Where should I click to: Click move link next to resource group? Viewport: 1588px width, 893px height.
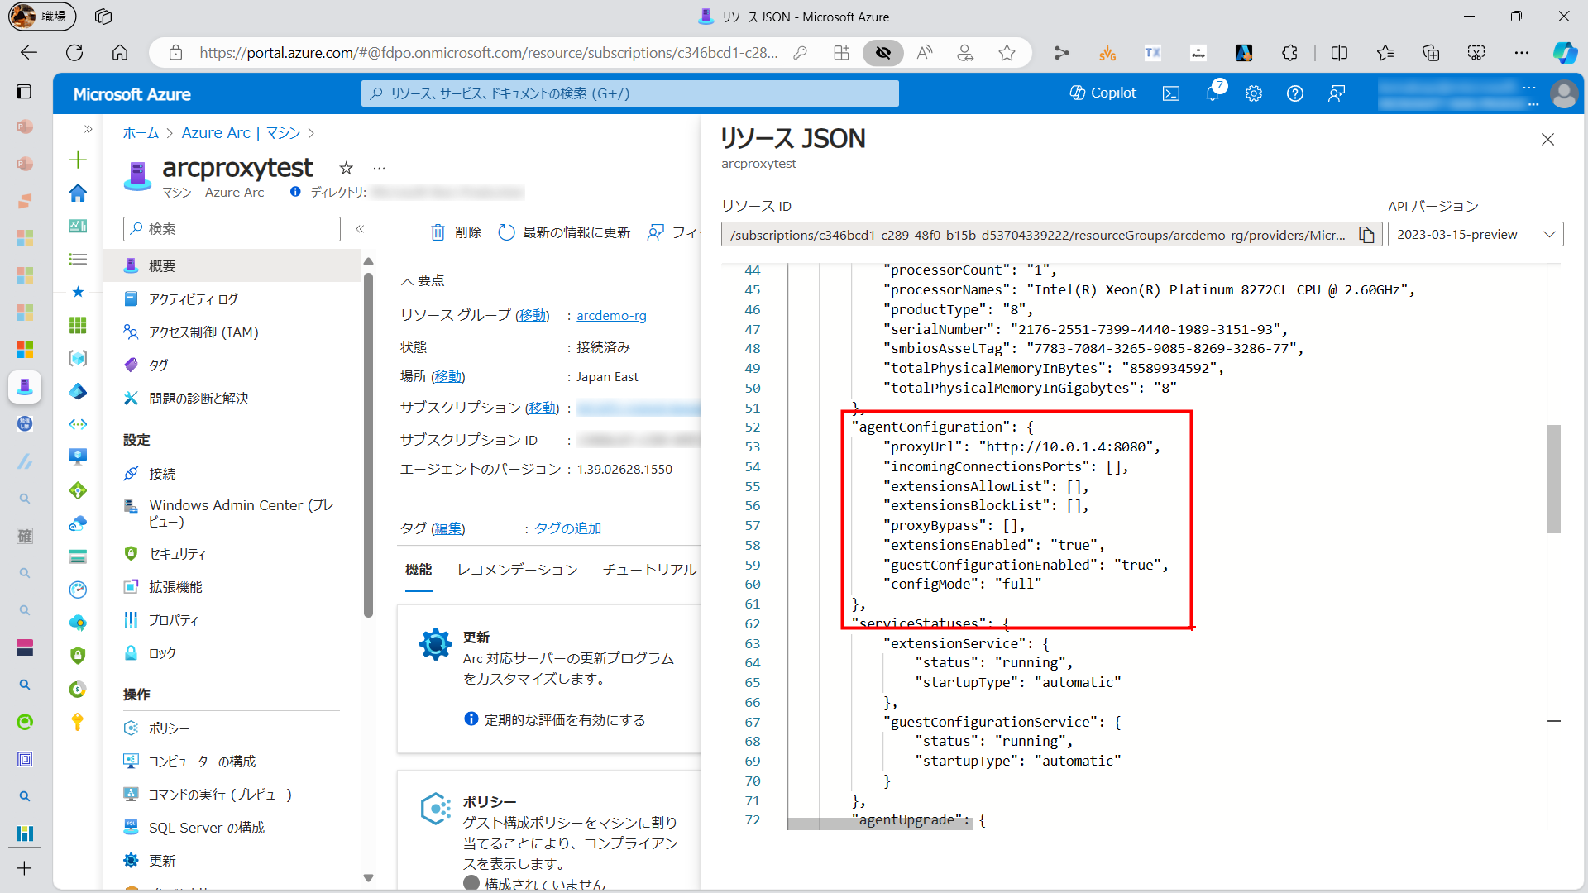532,315
